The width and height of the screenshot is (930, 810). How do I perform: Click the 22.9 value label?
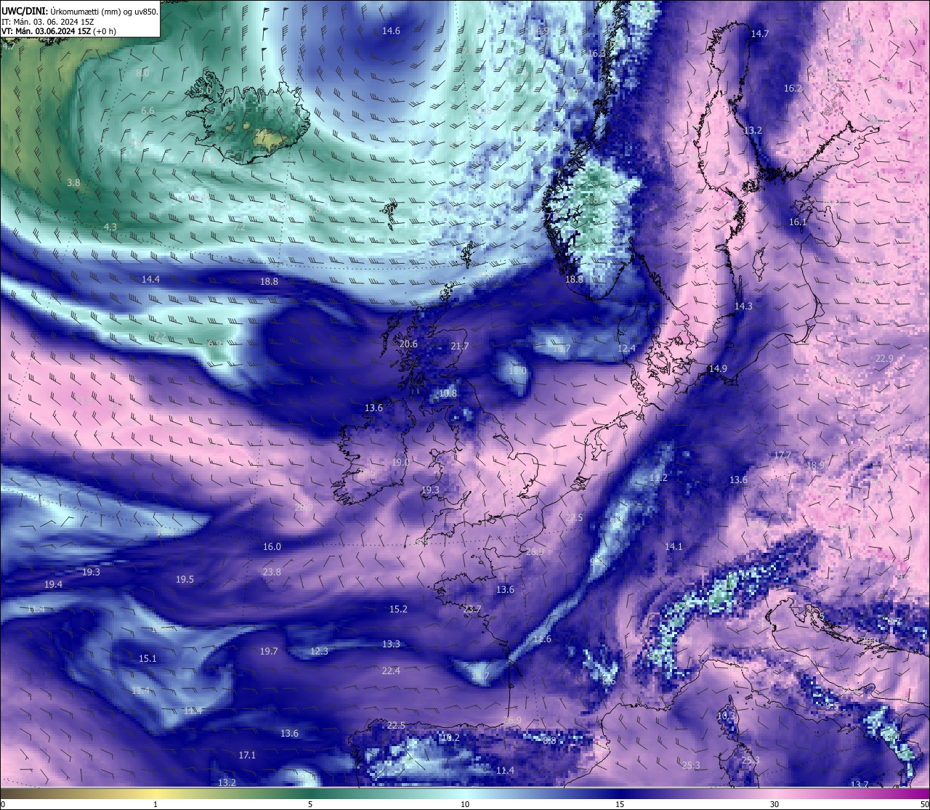[x=884, y=358]
